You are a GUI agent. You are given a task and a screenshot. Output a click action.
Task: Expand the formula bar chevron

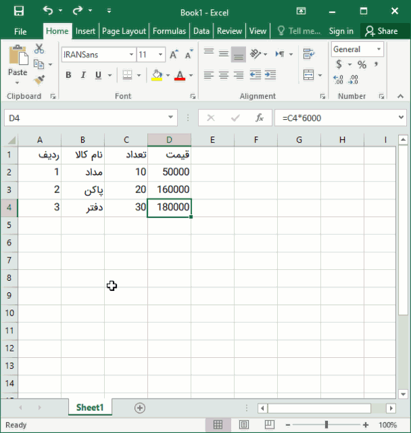pyautogui.click(x=402, y=118)
